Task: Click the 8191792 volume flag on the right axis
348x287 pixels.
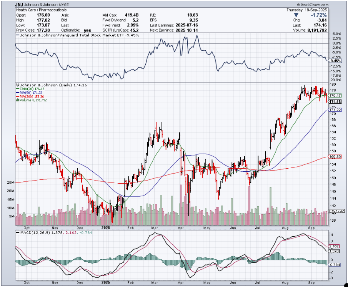Action: pos(337,211)
